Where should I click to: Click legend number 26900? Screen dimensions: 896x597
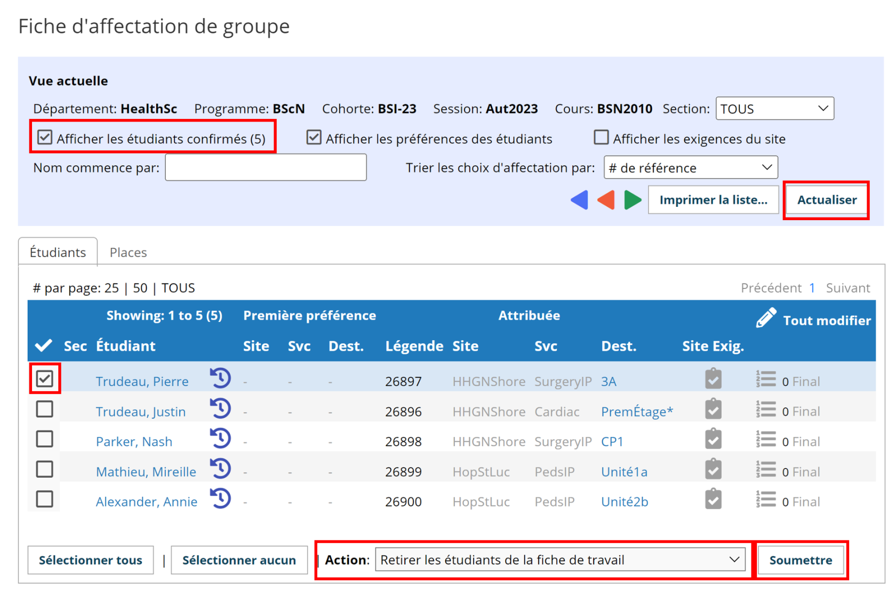[x=403, y=502]
